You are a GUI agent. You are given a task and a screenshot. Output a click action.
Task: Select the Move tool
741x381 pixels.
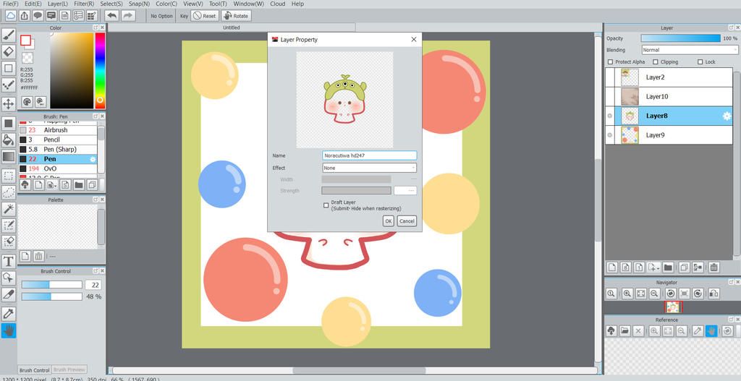click(9, 104)
